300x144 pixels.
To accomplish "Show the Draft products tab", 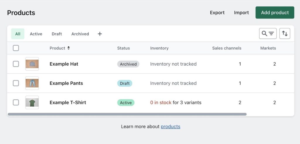I will pyautogui.click(x=57, y=34).
